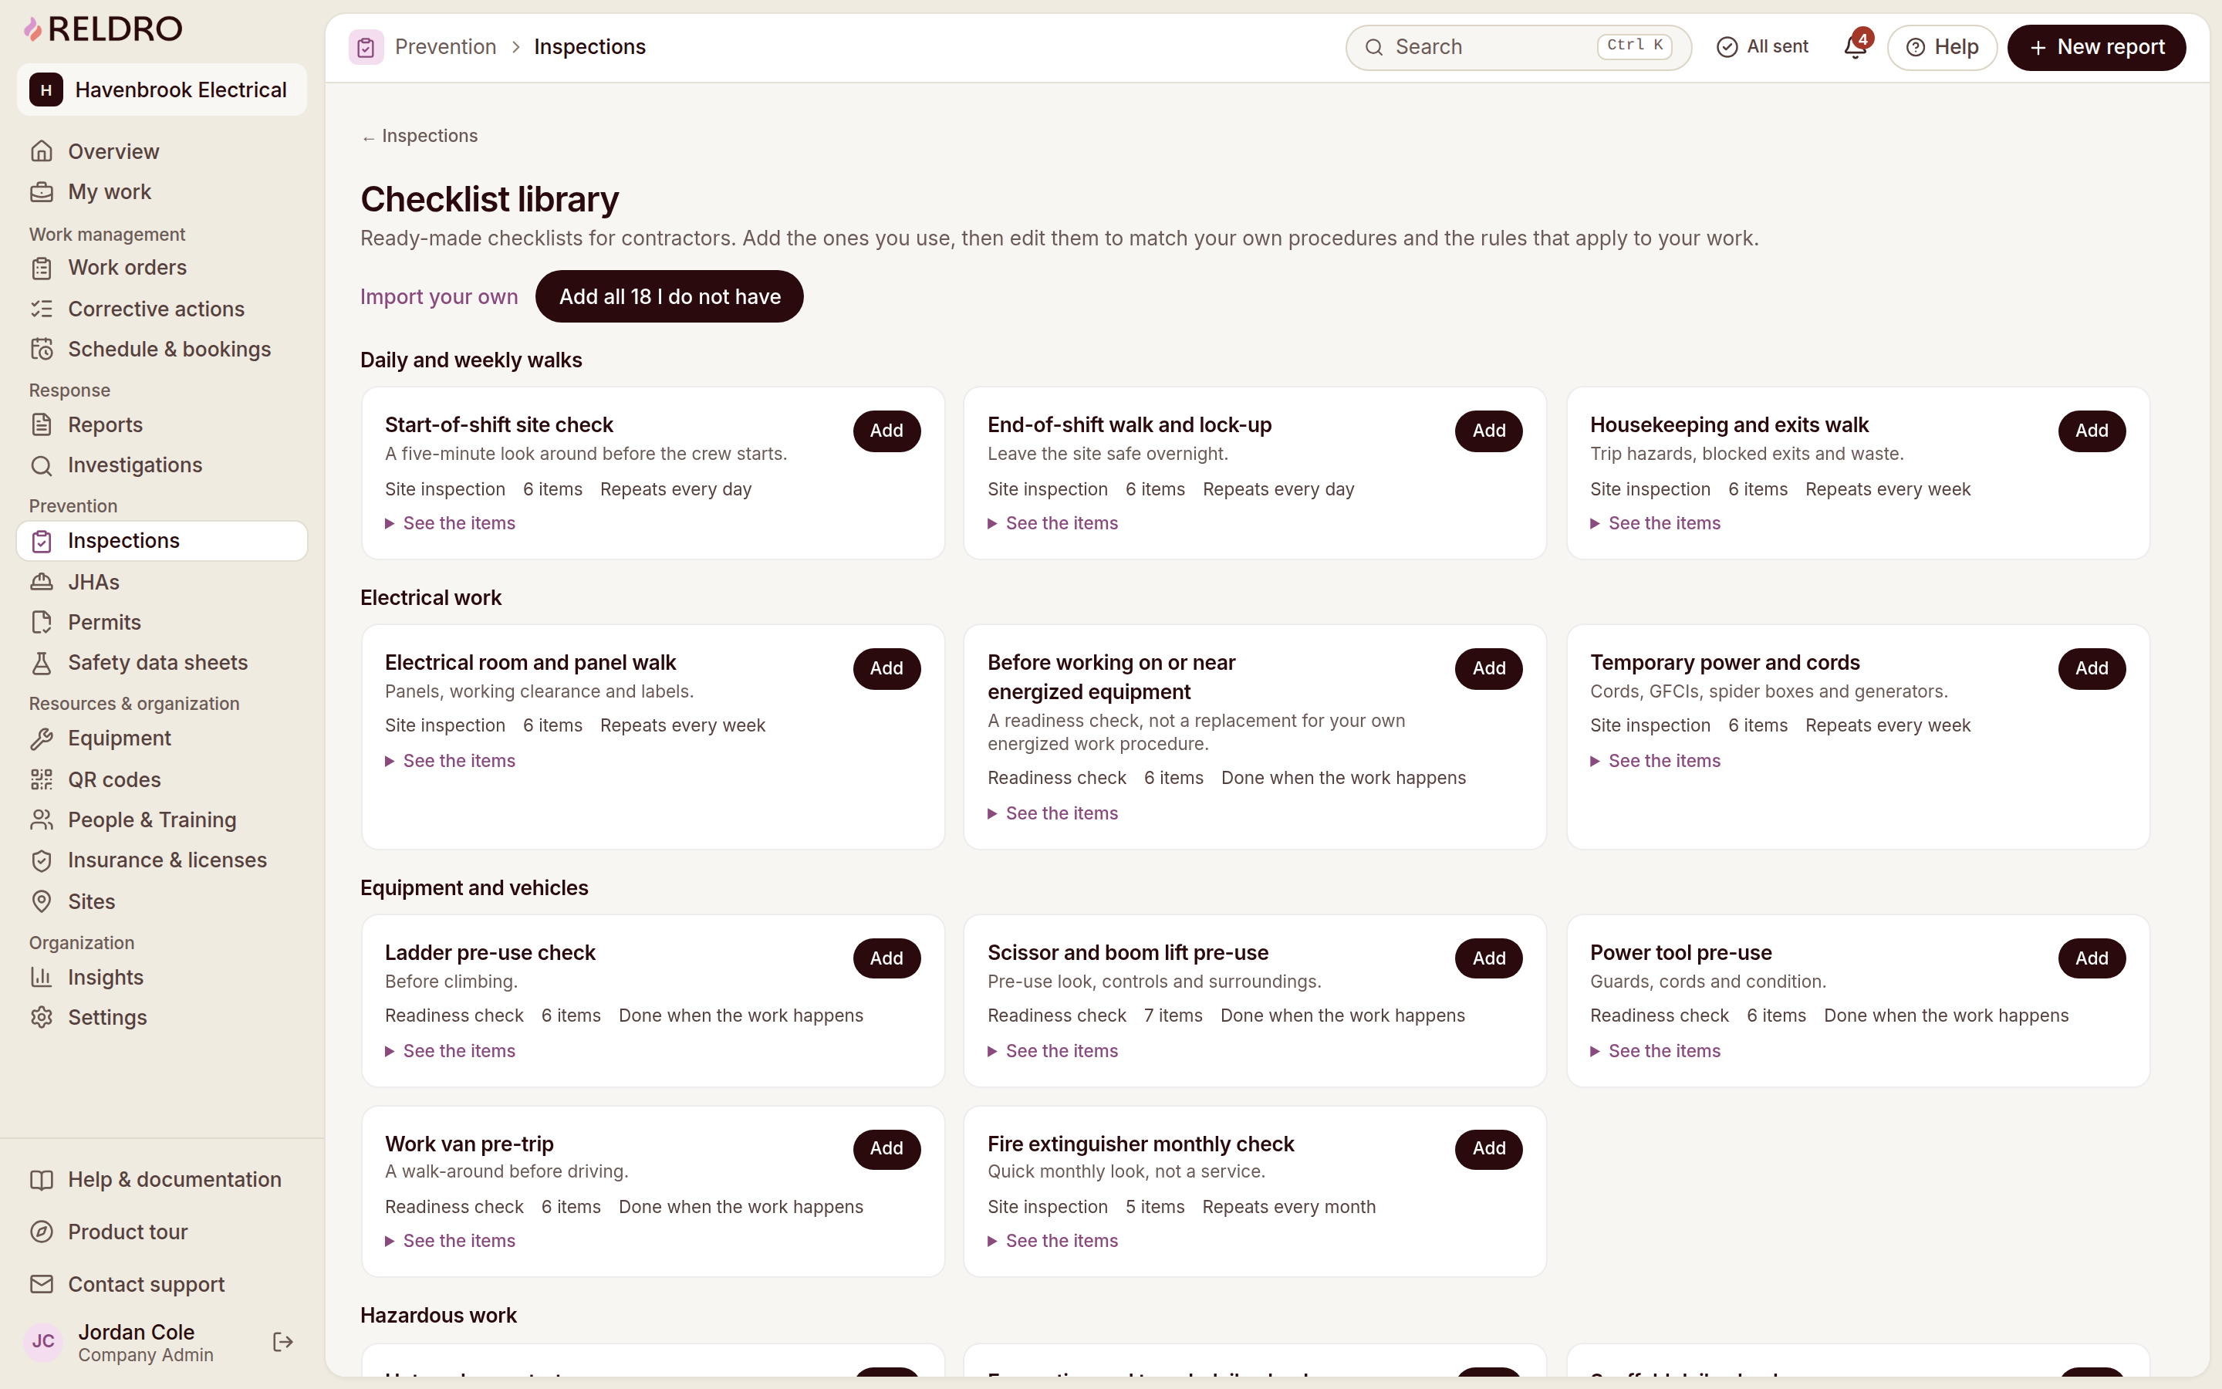Add the Scissor and boom lift pre-use checklist

[x=1488, y=959]
